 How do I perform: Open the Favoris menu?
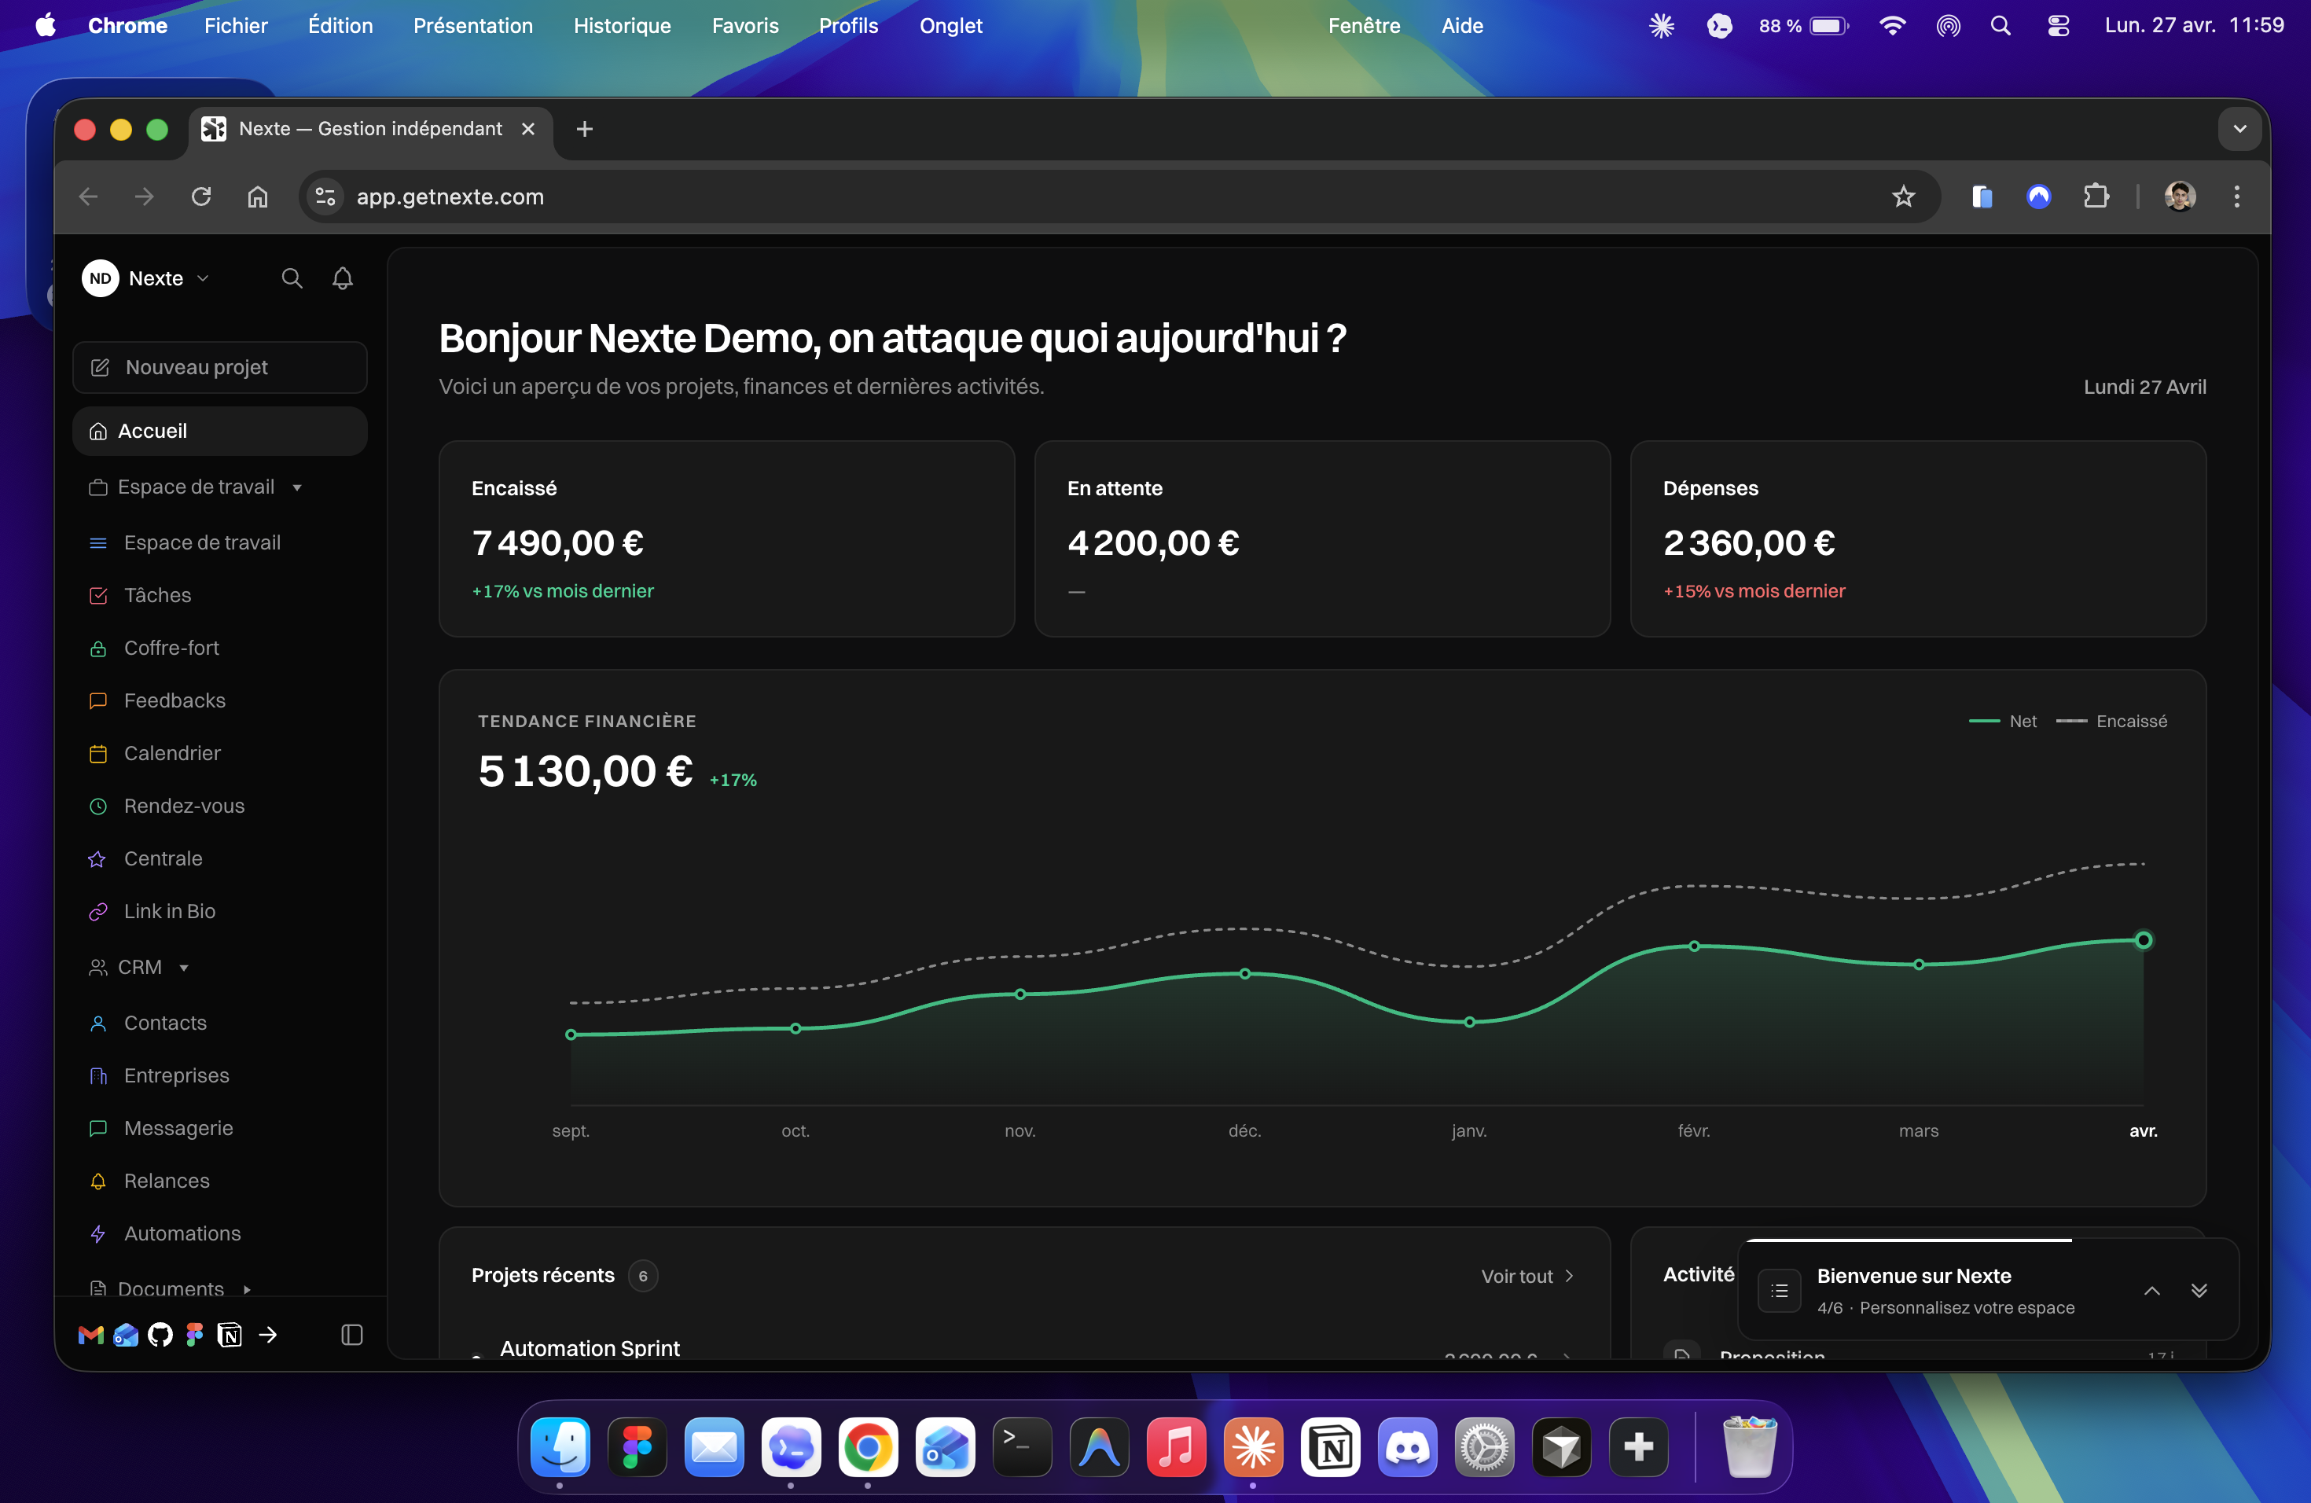(744, 26)
